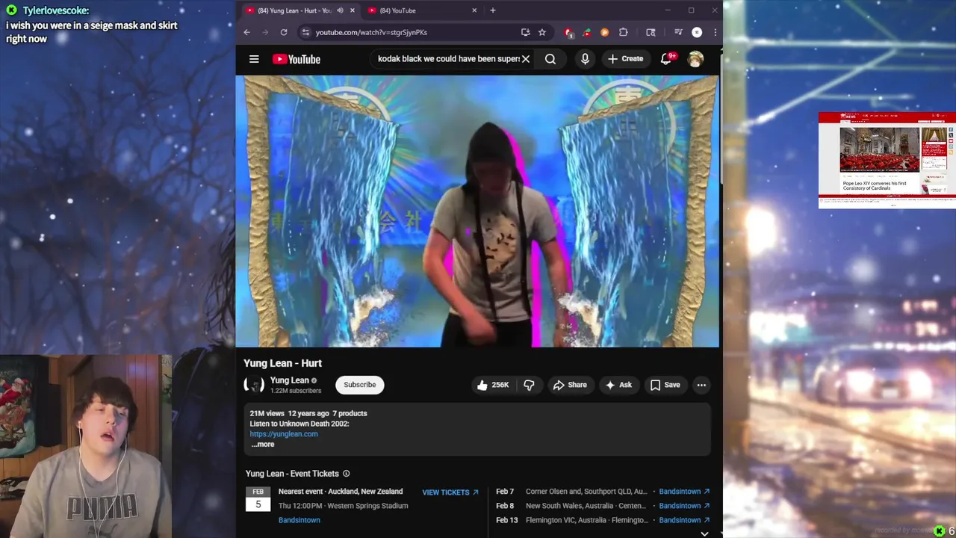Share the video
This screenshot has width=956, height=538.
click(x=570, y=385)
